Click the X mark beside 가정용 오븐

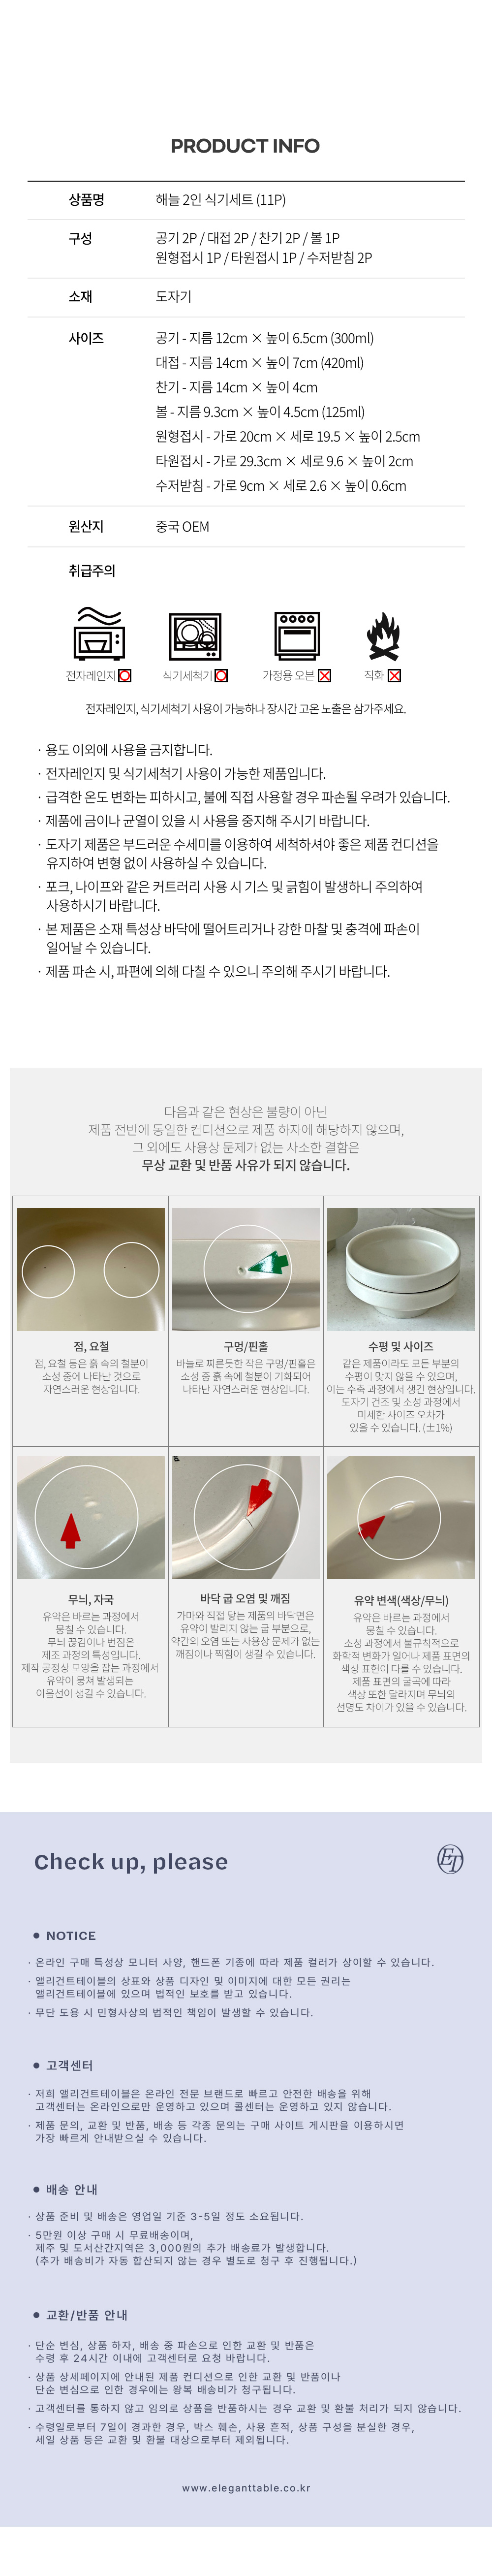tap(324, 676)
